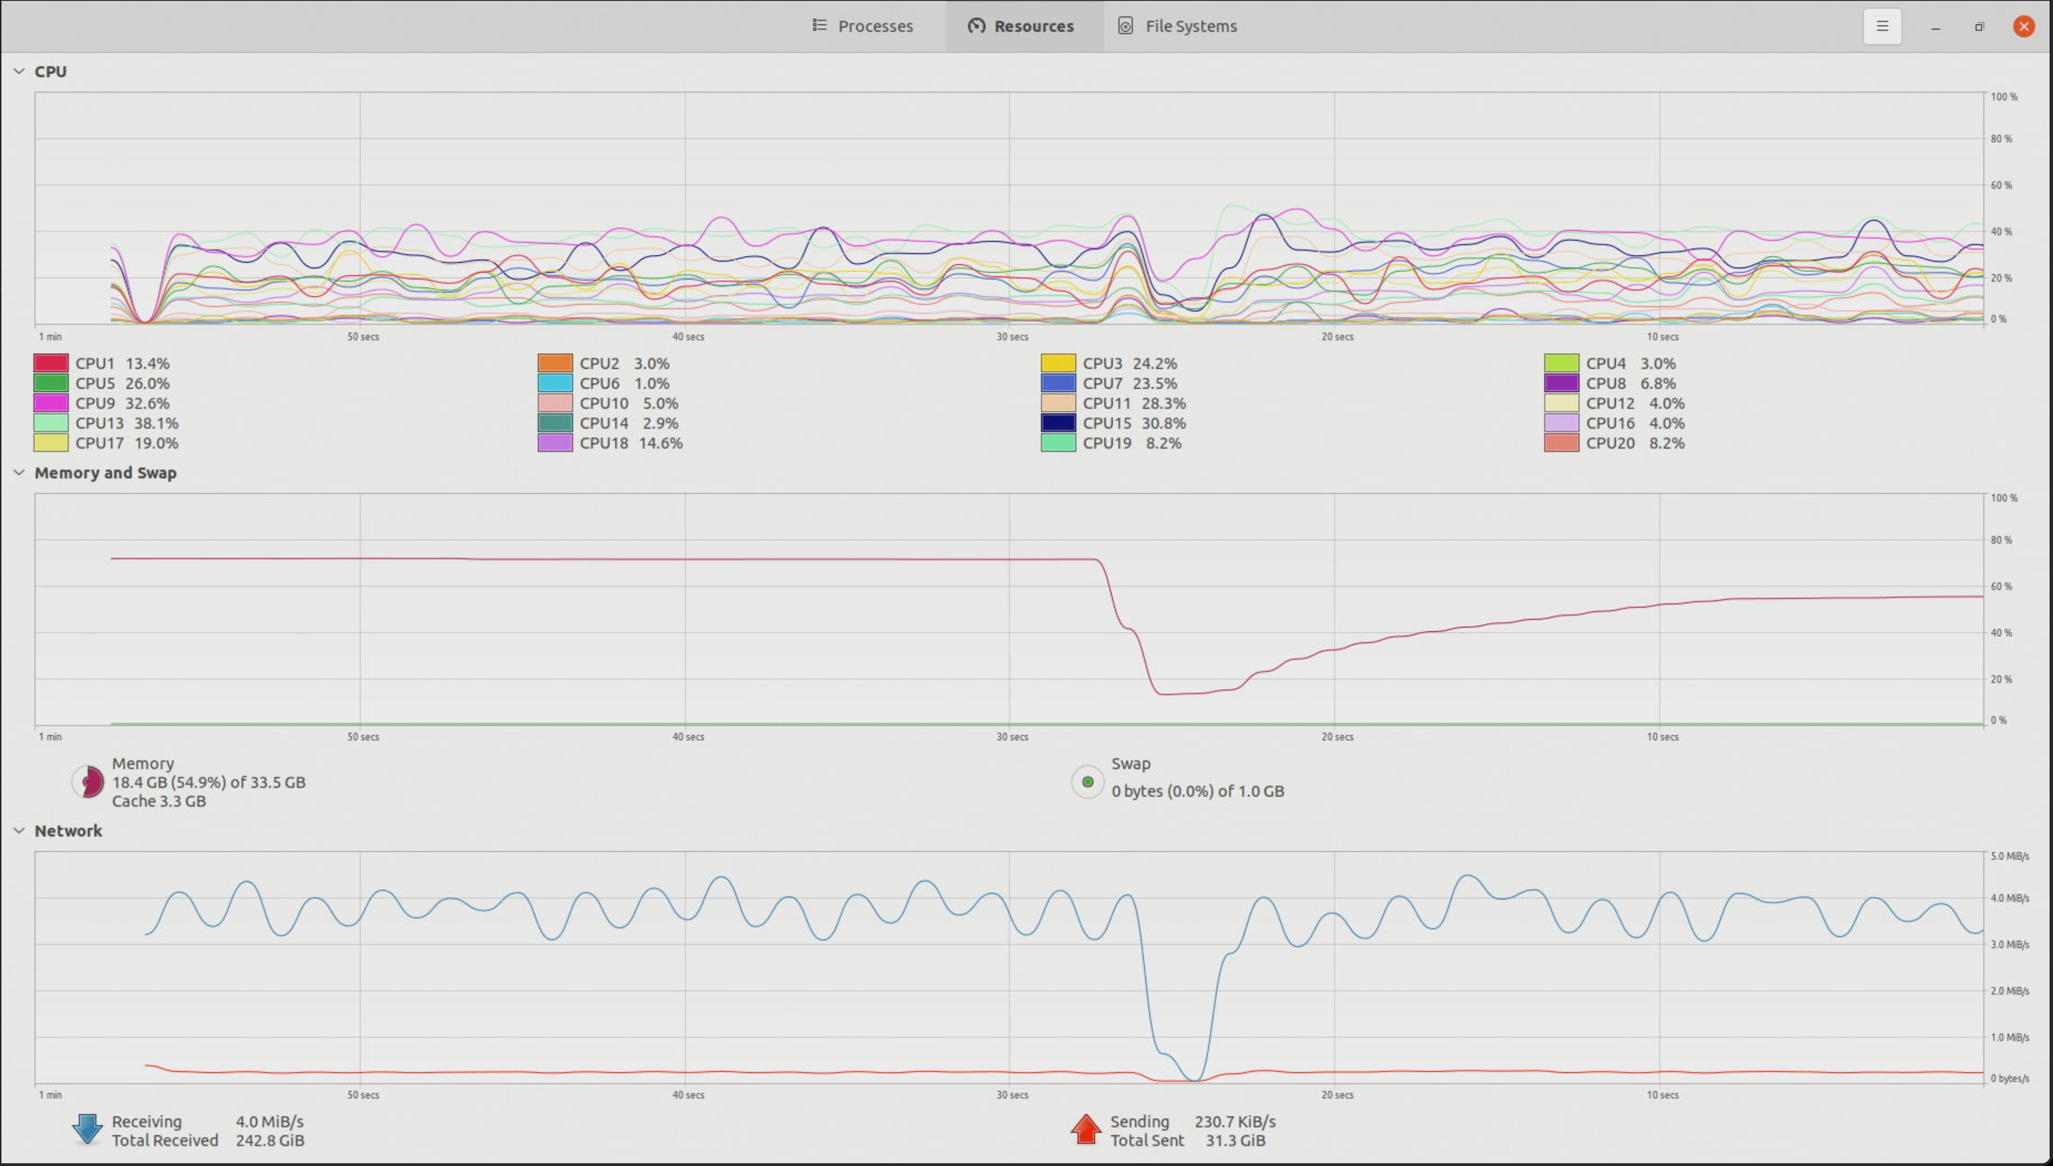
Task: Click the red Sending arrow icon
Action: click(1086, 1129)
